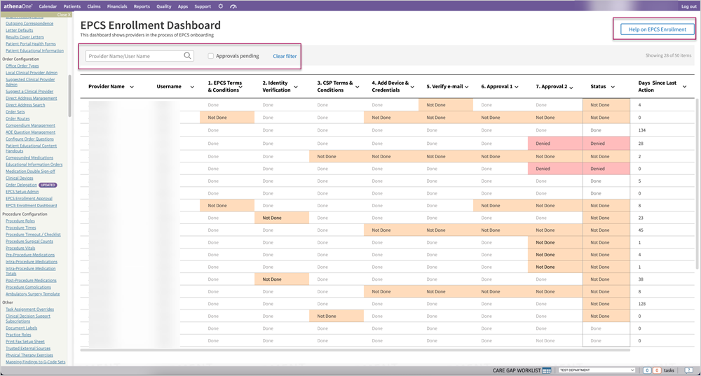Click the blue zero tasks counter
This screenshot has height=376, width=701.
[647, 370]
